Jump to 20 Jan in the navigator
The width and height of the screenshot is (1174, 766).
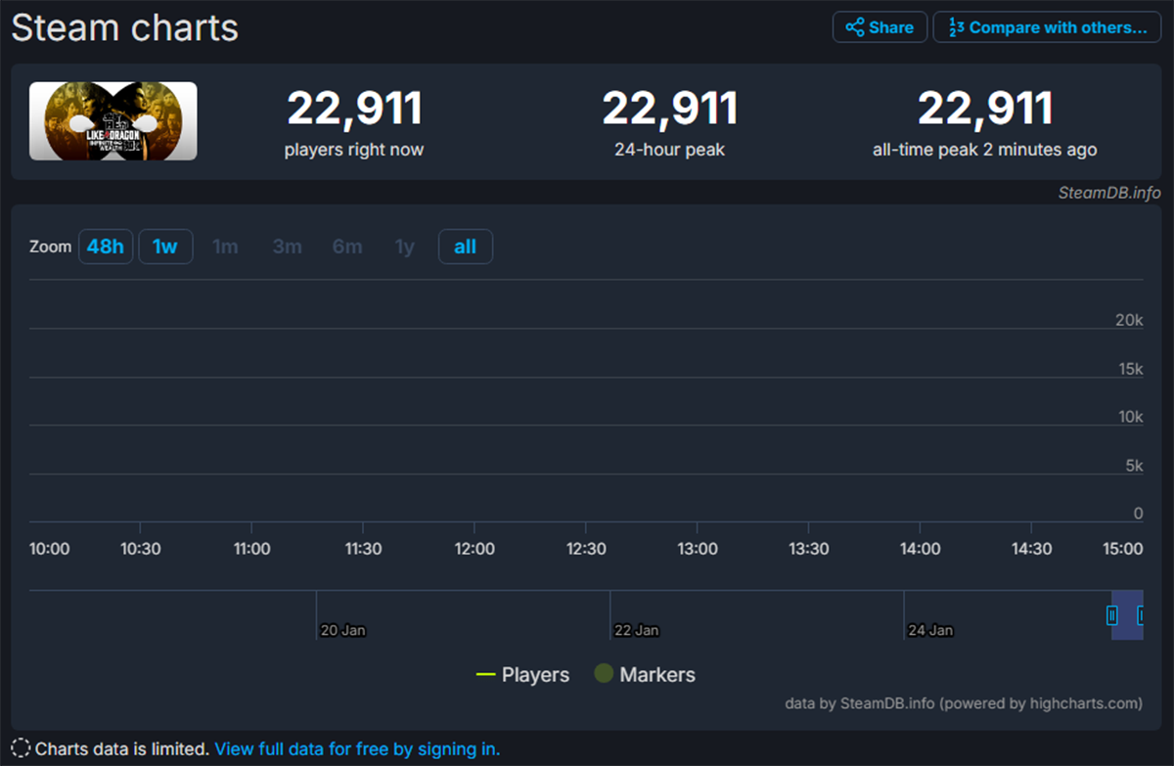[342, 630]
